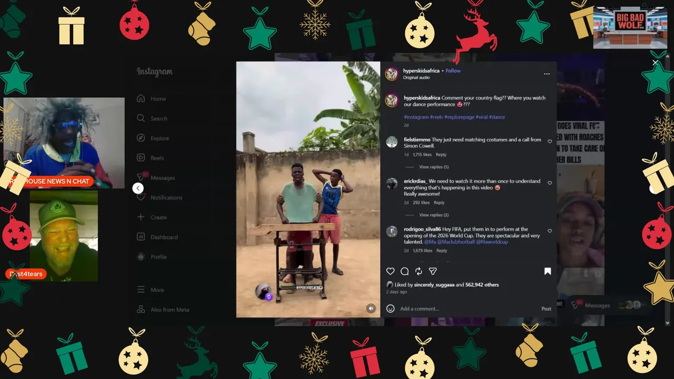Click the #dance hashtag in caption
674x379 pixels.
click(x=497, y=117)
